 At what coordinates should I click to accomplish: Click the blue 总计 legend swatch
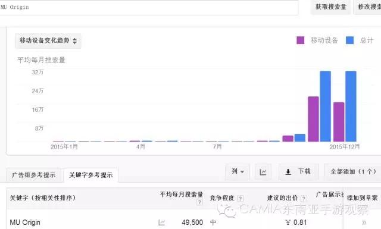[x=349, y=40]
